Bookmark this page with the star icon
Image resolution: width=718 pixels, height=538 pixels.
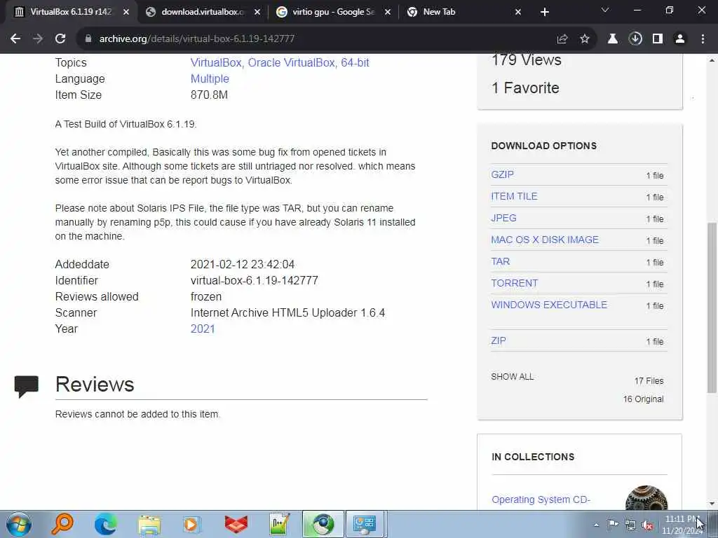pos(585,39)
